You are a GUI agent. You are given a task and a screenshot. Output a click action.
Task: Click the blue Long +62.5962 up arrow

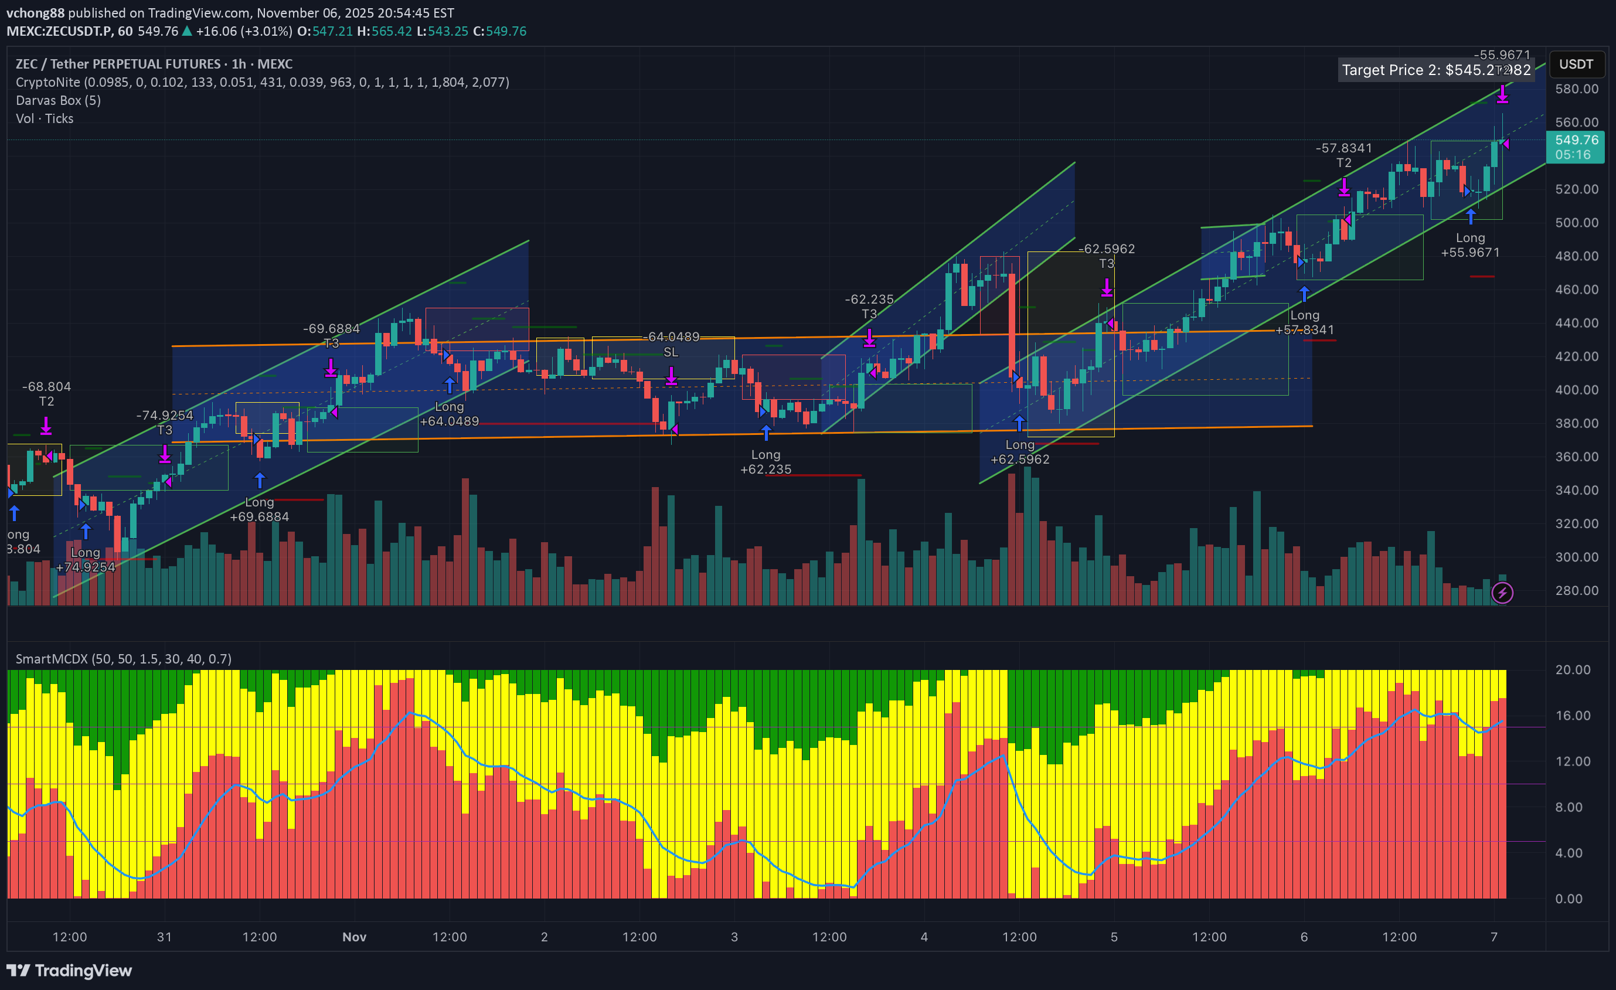point(1019,424)
